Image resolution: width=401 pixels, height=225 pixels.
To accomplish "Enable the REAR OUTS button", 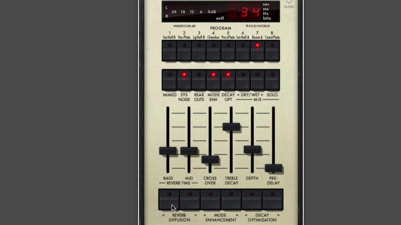I will tap(199, 80).
